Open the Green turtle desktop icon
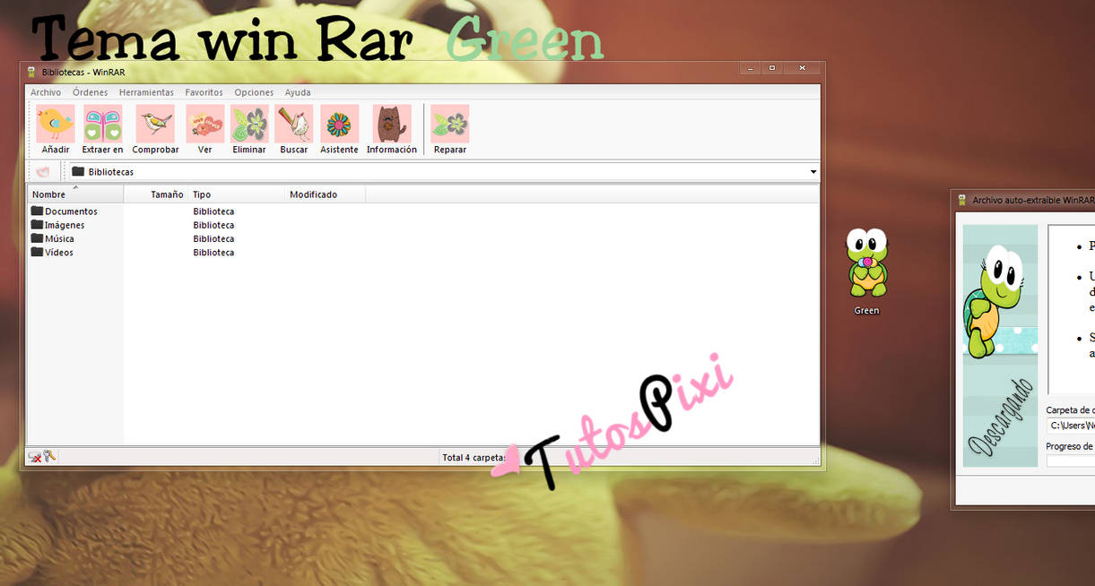1095x586 pixels. pos(865,264)
